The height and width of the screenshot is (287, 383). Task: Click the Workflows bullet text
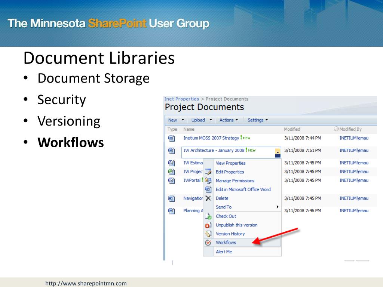tap(71, 142)
